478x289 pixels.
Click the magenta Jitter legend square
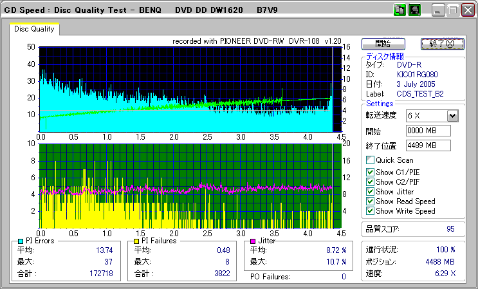coord(253,241)
